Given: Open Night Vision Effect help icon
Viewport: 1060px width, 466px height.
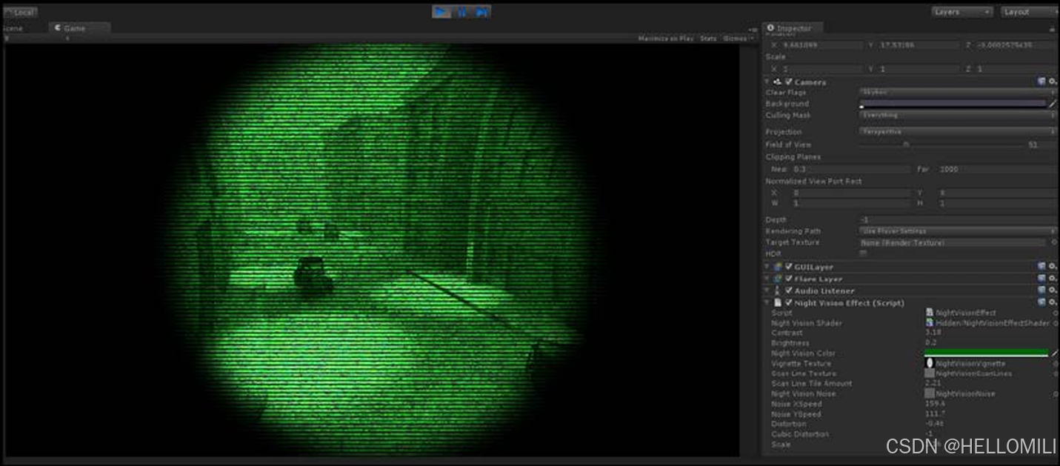Looking at the screenshot, I should point(1041,302).
